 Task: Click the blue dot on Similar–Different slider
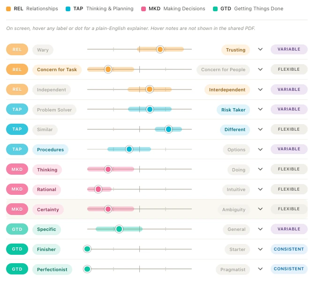click(x=168, y=129)
